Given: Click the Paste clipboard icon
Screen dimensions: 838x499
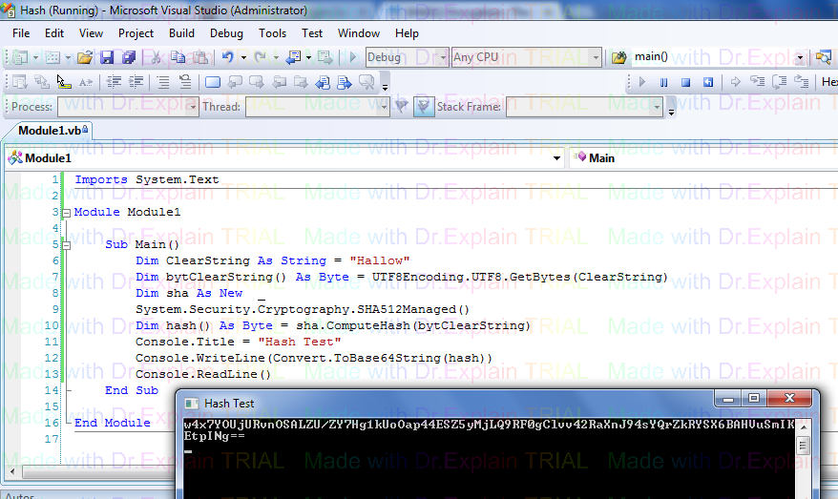Looking at the screenshot, I should (x=200, y=57).
